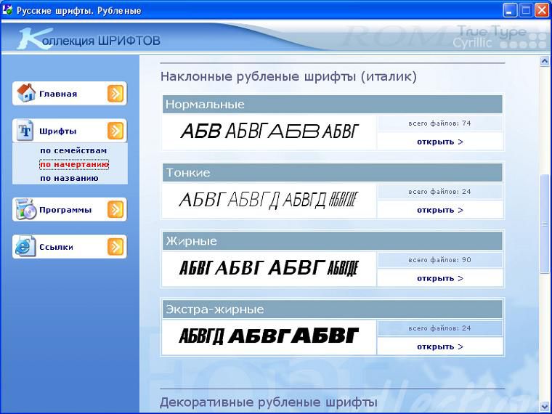Open the Жирные fonts via открыть link

(439, 278)
